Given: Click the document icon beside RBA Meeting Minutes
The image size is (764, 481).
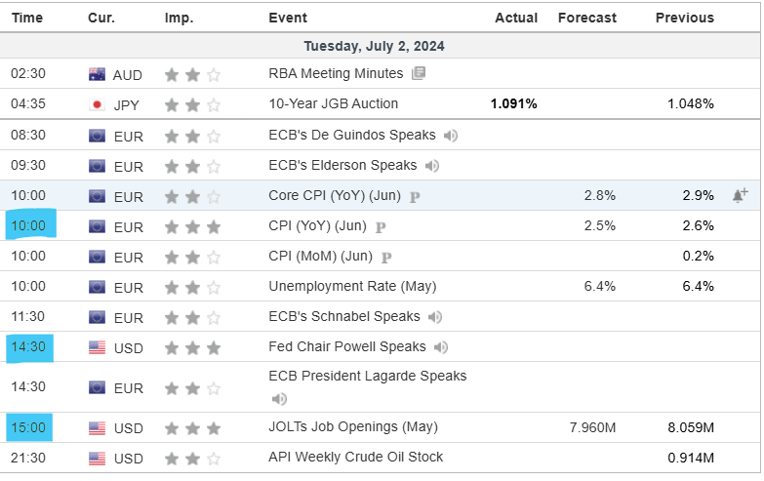Looking at the screenshot, I should tap(419, 73).
